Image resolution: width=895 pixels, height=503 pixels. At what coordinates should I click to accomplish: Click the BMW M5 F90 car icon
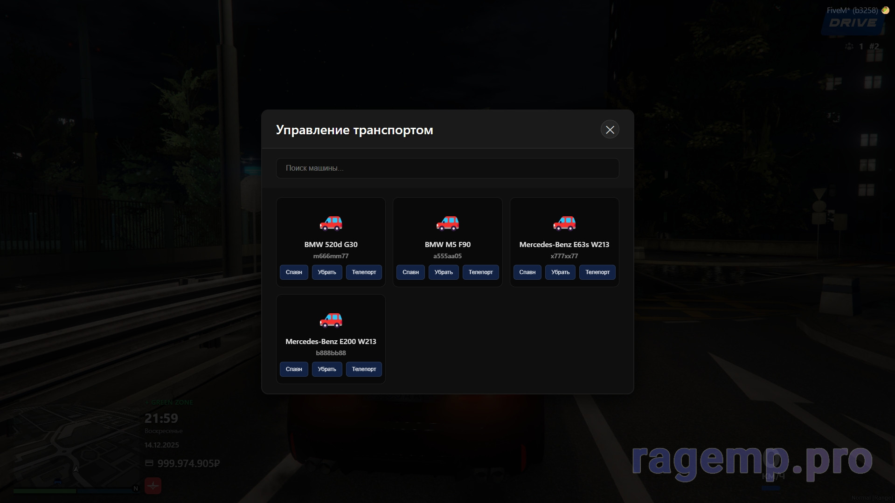[x=447, y=223]
